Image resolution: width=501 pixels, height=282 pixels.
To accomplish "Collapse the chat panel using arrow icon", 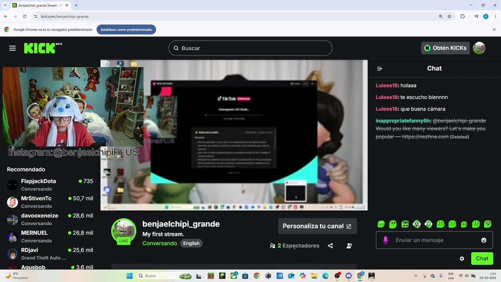I will (x=379, y=69).
